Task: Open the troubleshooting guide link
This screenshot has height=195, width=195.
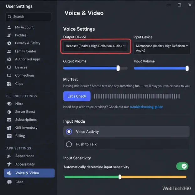Action: 146,107
